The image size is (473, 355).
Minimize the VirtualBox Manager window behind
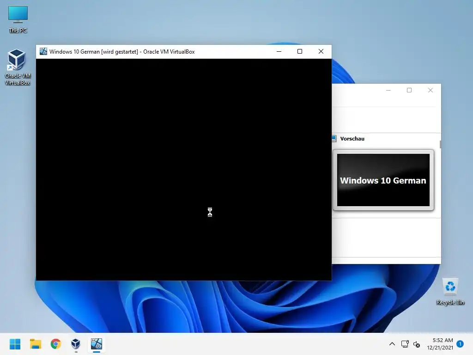tap(388, 90)
